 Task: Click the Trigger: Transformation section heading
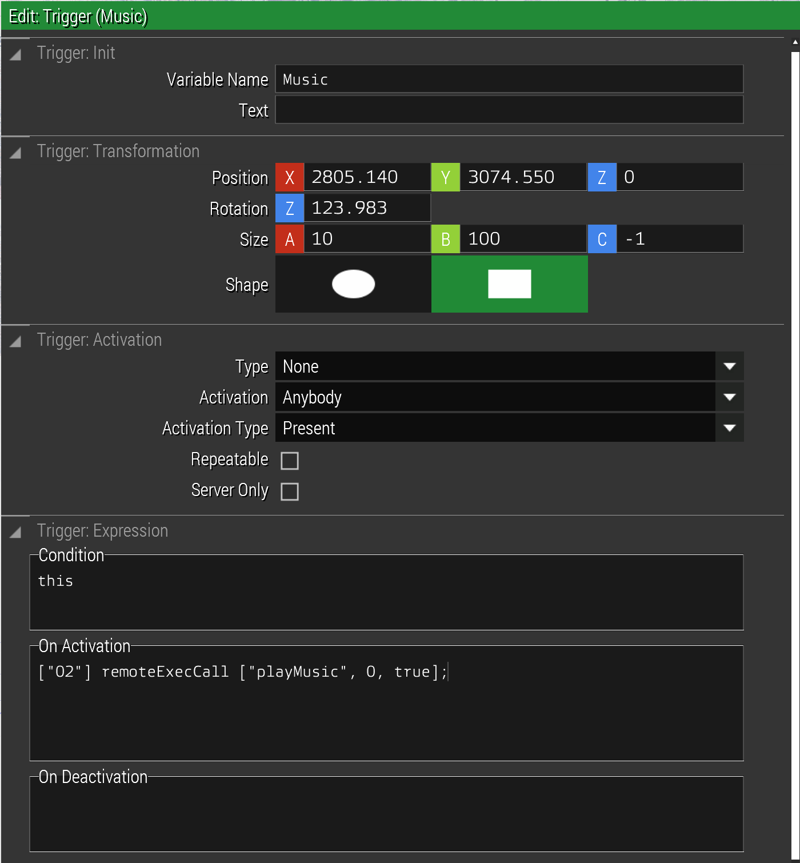click(118, 151)
